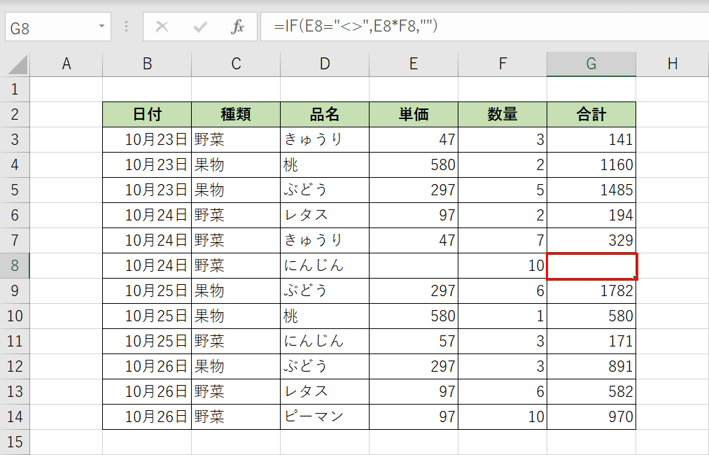The image size is (709, 455).
Task: Select row 14 header
Action: pyautogui.click(x=15, y=416)
